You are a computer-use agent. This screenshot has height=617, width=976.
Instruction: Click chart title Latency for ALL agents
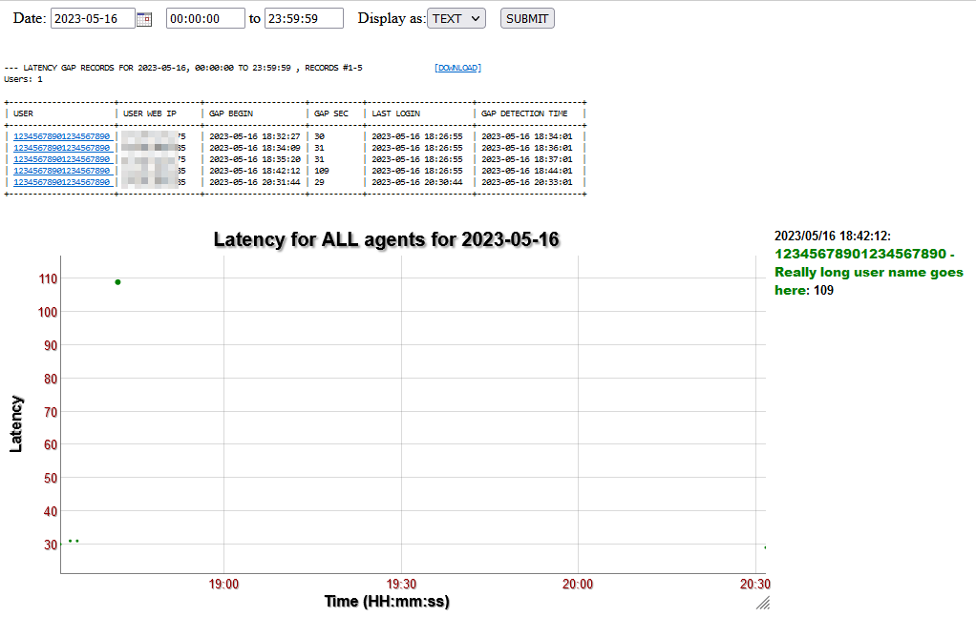pyautogui.click(x=387, y=240)
